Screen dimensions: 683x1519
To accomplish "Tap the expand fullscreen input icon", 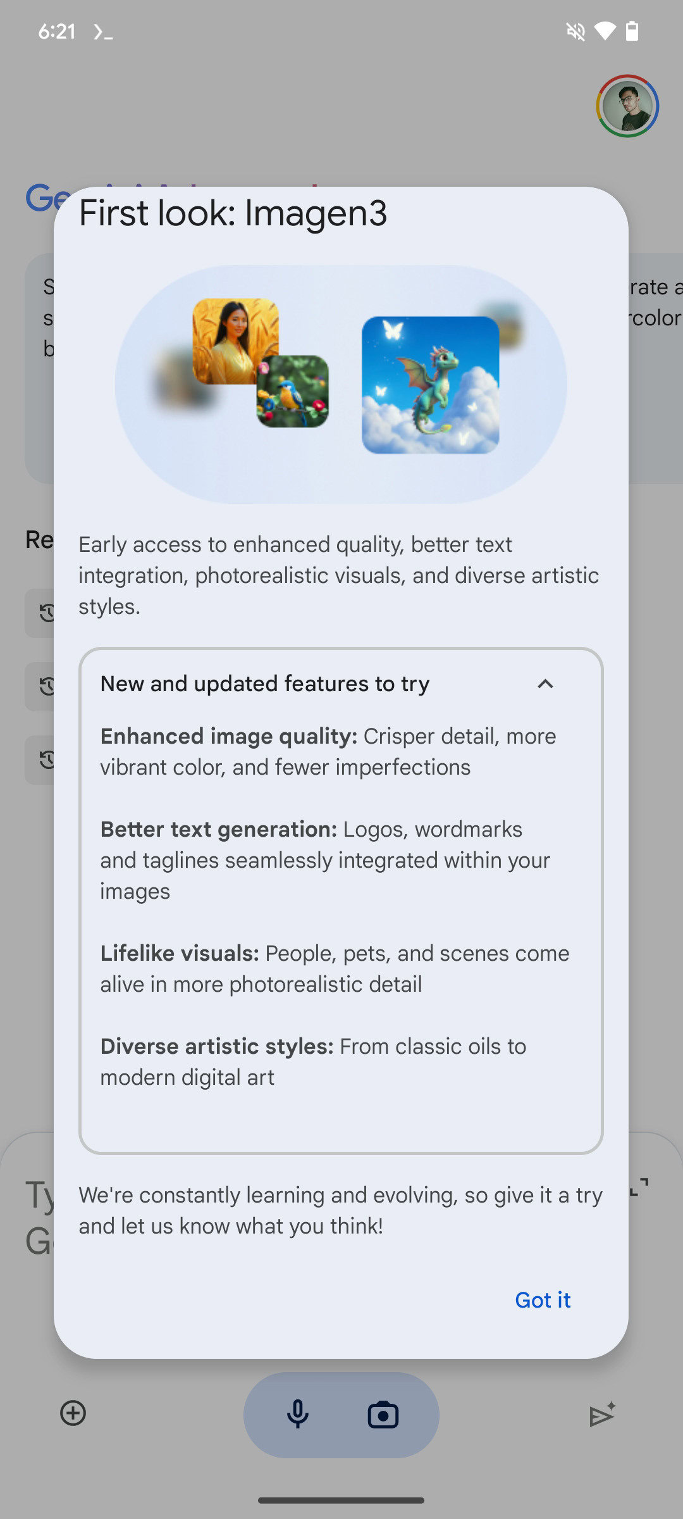I will point(639,1187).
